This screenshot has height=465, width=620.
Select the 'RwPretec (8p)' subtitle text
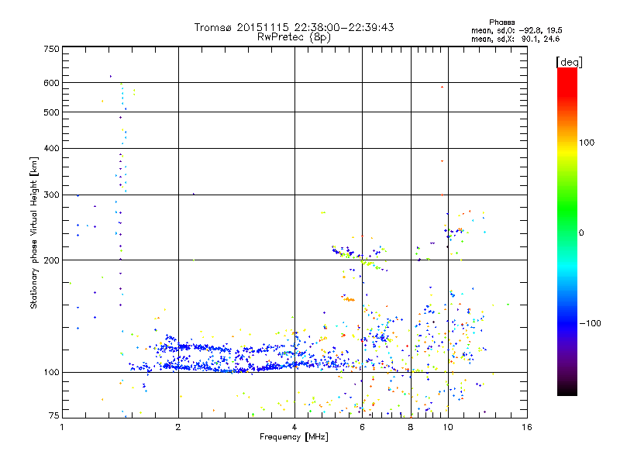pos(294,37)
